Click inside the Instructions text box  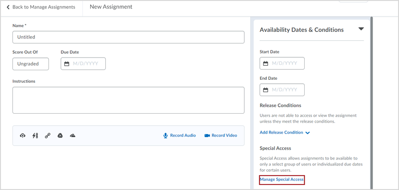(x=128, y=100)
